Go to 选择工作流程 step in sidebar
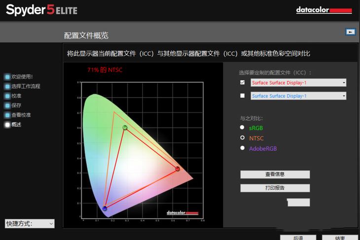 pyautogui.click(x=26, y=86)
